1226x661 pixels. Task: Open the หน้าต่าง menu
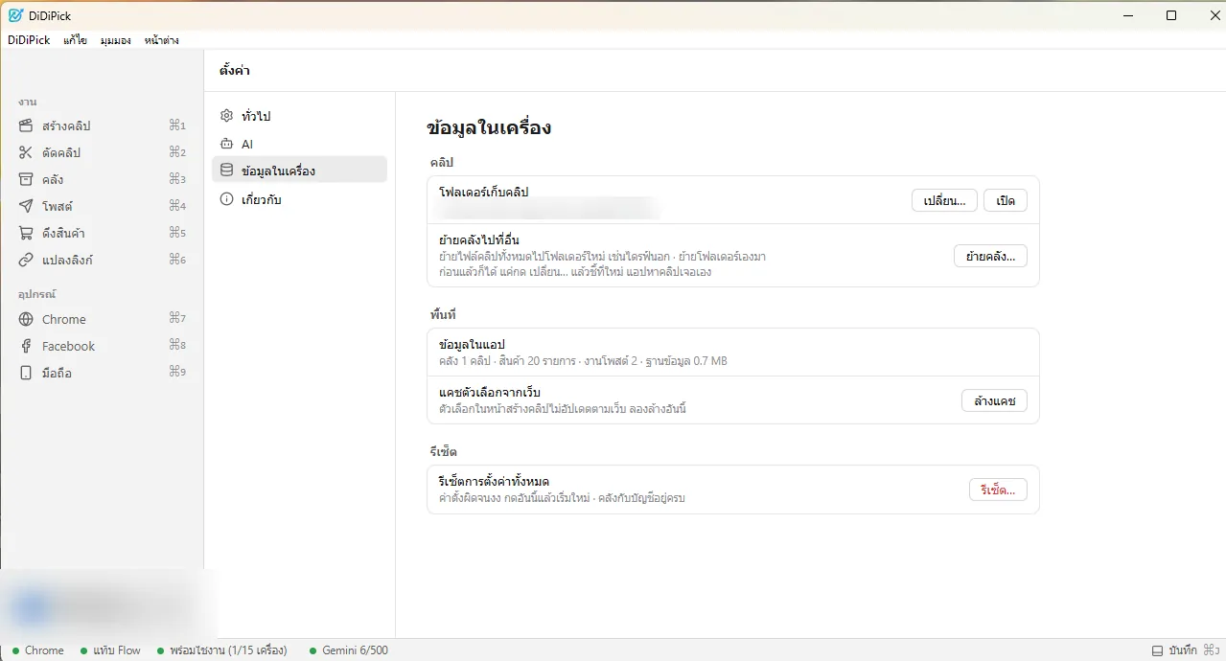point(162,40)
